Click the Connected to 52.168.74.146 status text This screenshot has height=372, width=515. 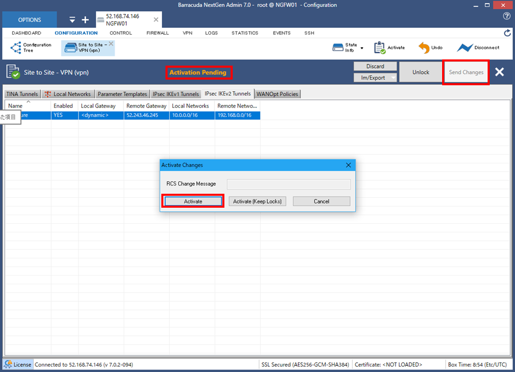coord(84,365)
